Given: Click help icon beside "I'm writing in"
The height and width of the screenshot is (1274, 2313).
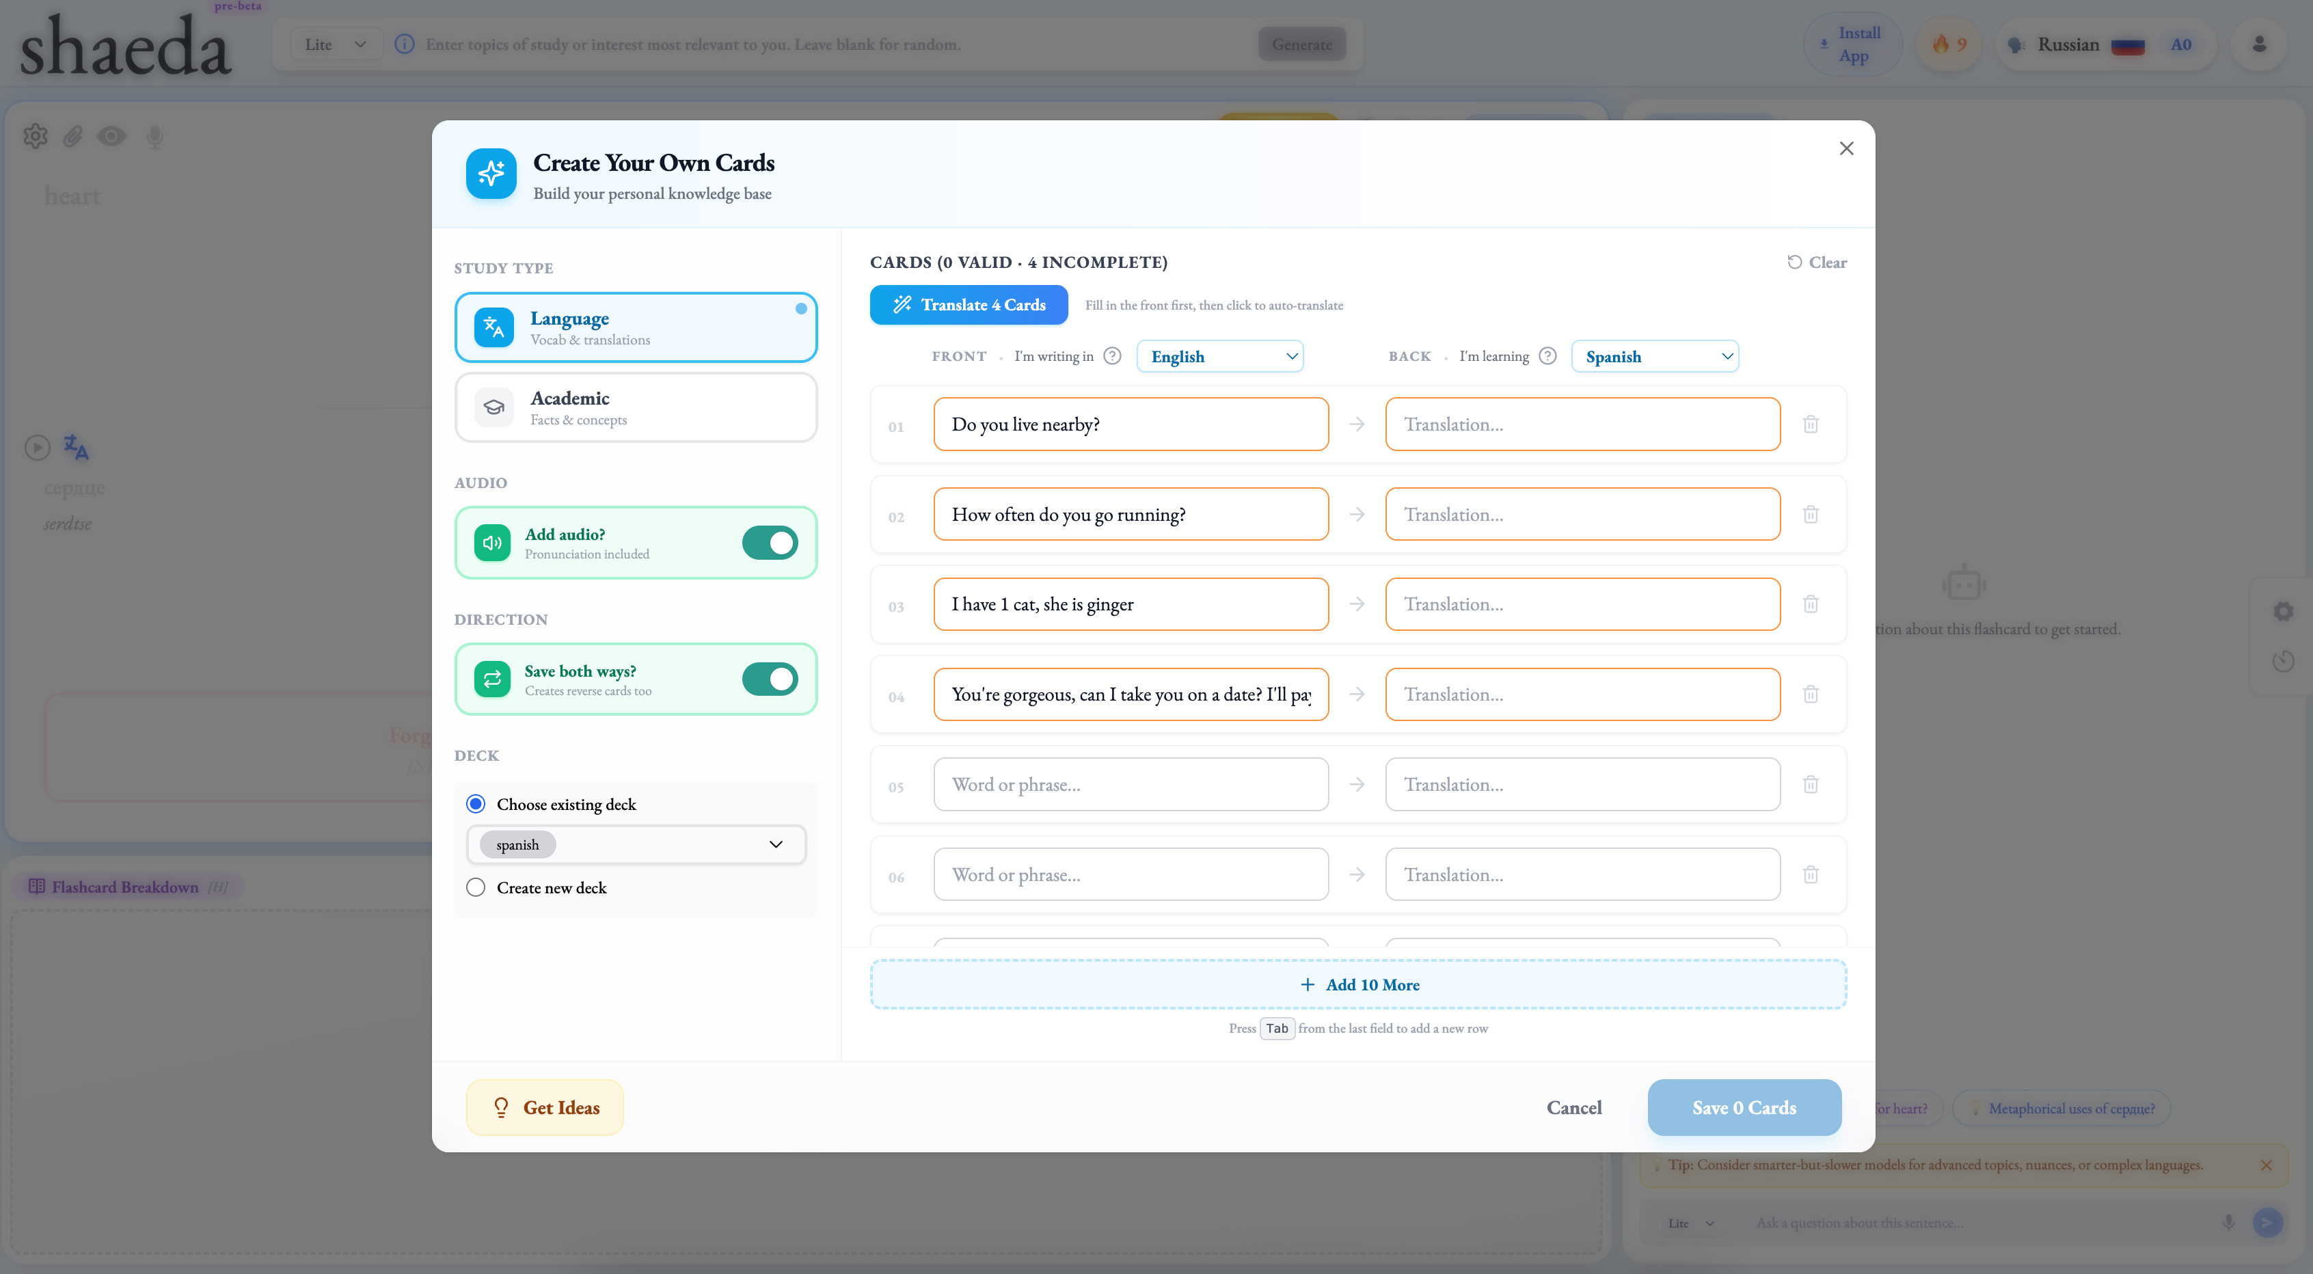Looking at the screenshot, I should tap(1111, 355).
